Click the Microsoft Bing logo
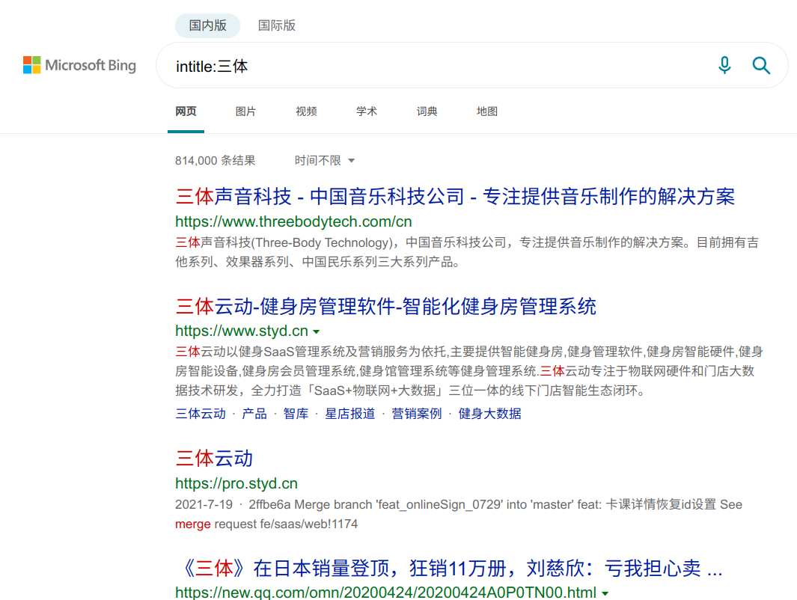 pyautogui.click(x=79, y=65)
